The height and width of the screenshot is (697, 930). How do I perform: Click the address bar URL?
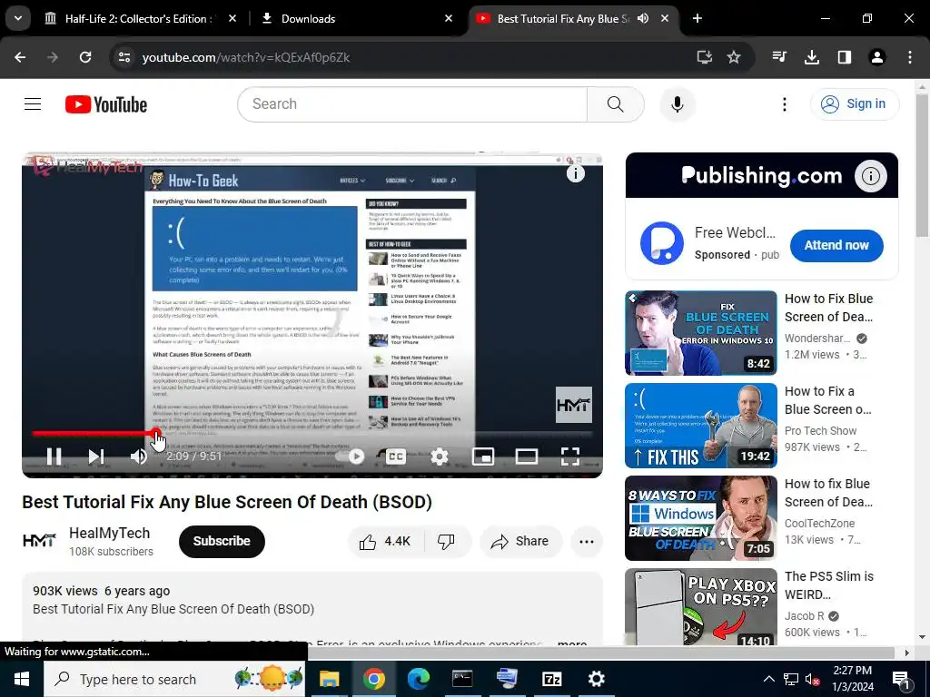tap(246, 57)
